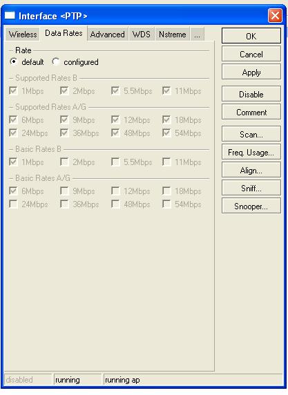This screenshot has height=395, width=288.
Task: Select the default rate radio button
Action: (13, 61)
